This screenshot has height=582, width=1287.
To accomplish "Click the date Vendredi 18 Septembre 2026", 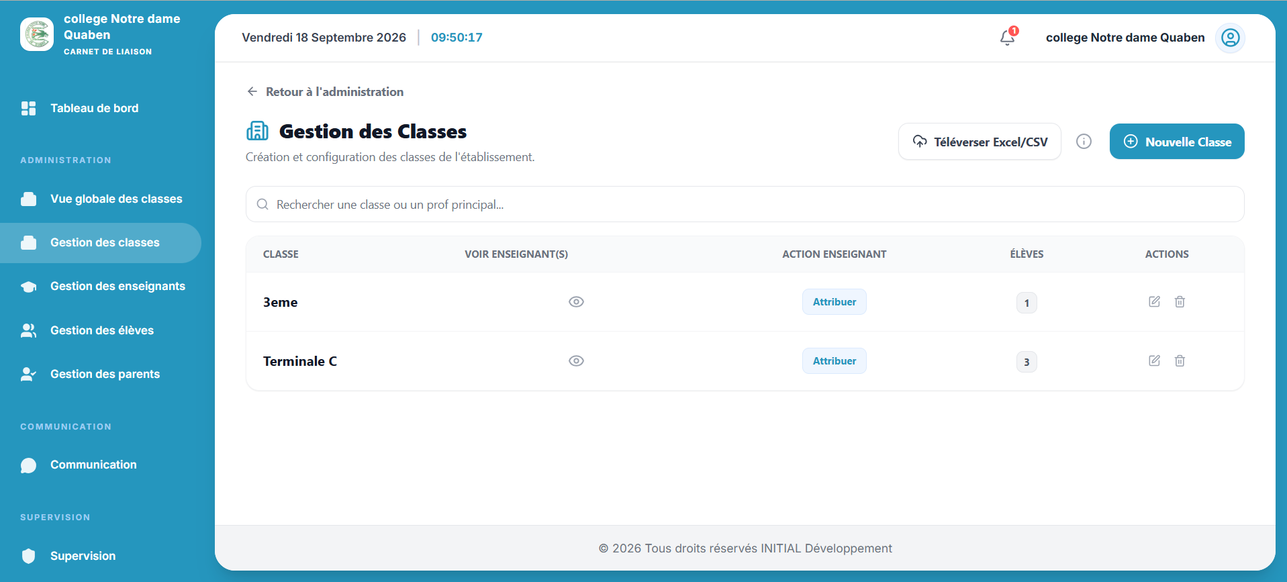I will [x=324, y=38].
